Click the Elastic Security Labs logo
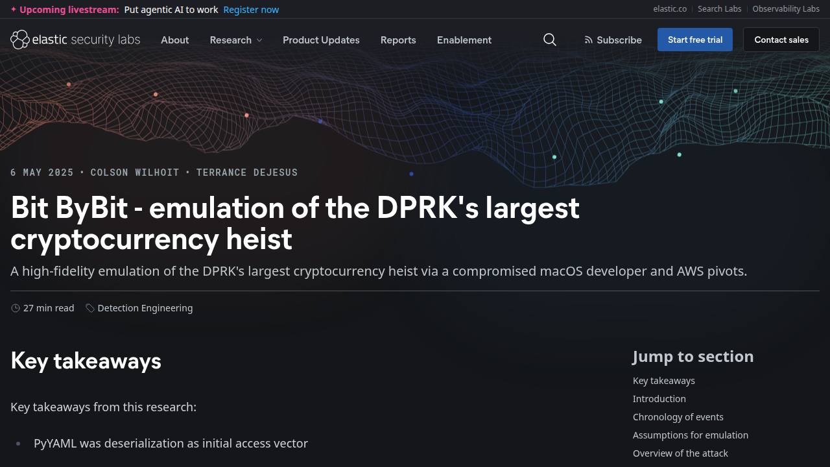Screen dimensions: 830x467 coord(75,40)
